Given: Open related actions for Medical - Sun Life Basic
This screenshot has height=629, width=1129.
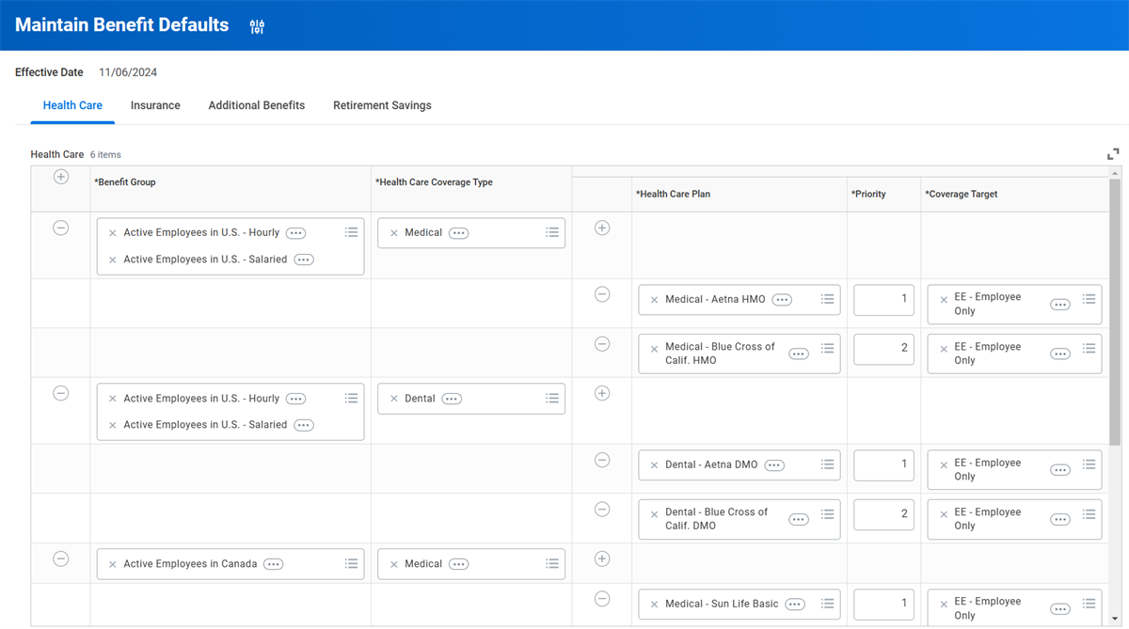Looking at the screenshot, I should [795, 605].
